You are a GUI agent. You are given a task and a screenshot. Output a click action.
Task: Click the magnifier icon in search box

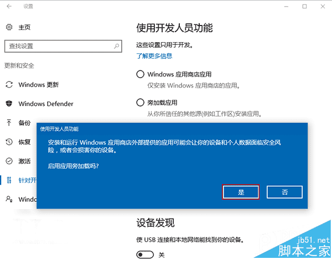[116, 46]
